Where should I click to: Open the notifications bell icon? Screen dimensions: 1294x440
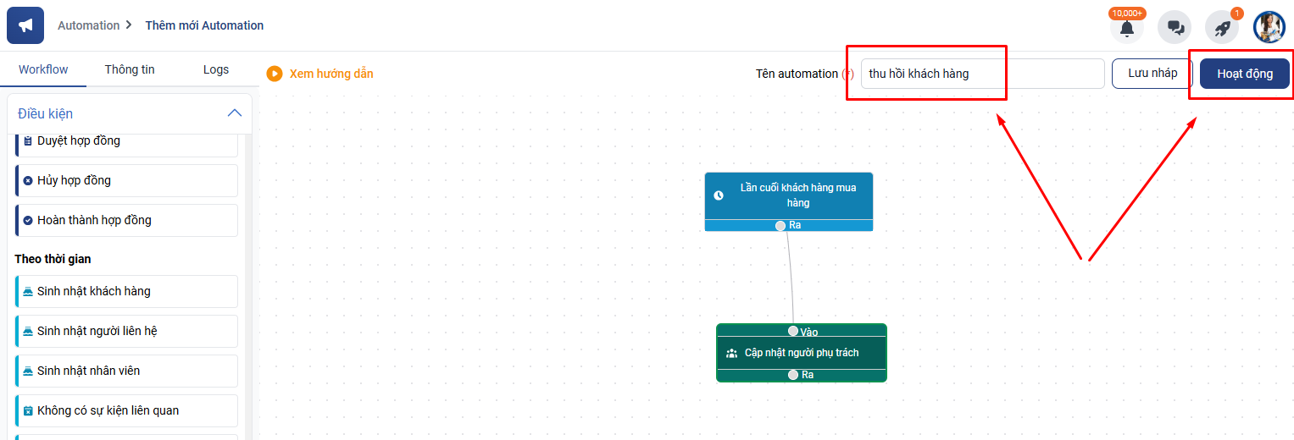[1126, 28]
